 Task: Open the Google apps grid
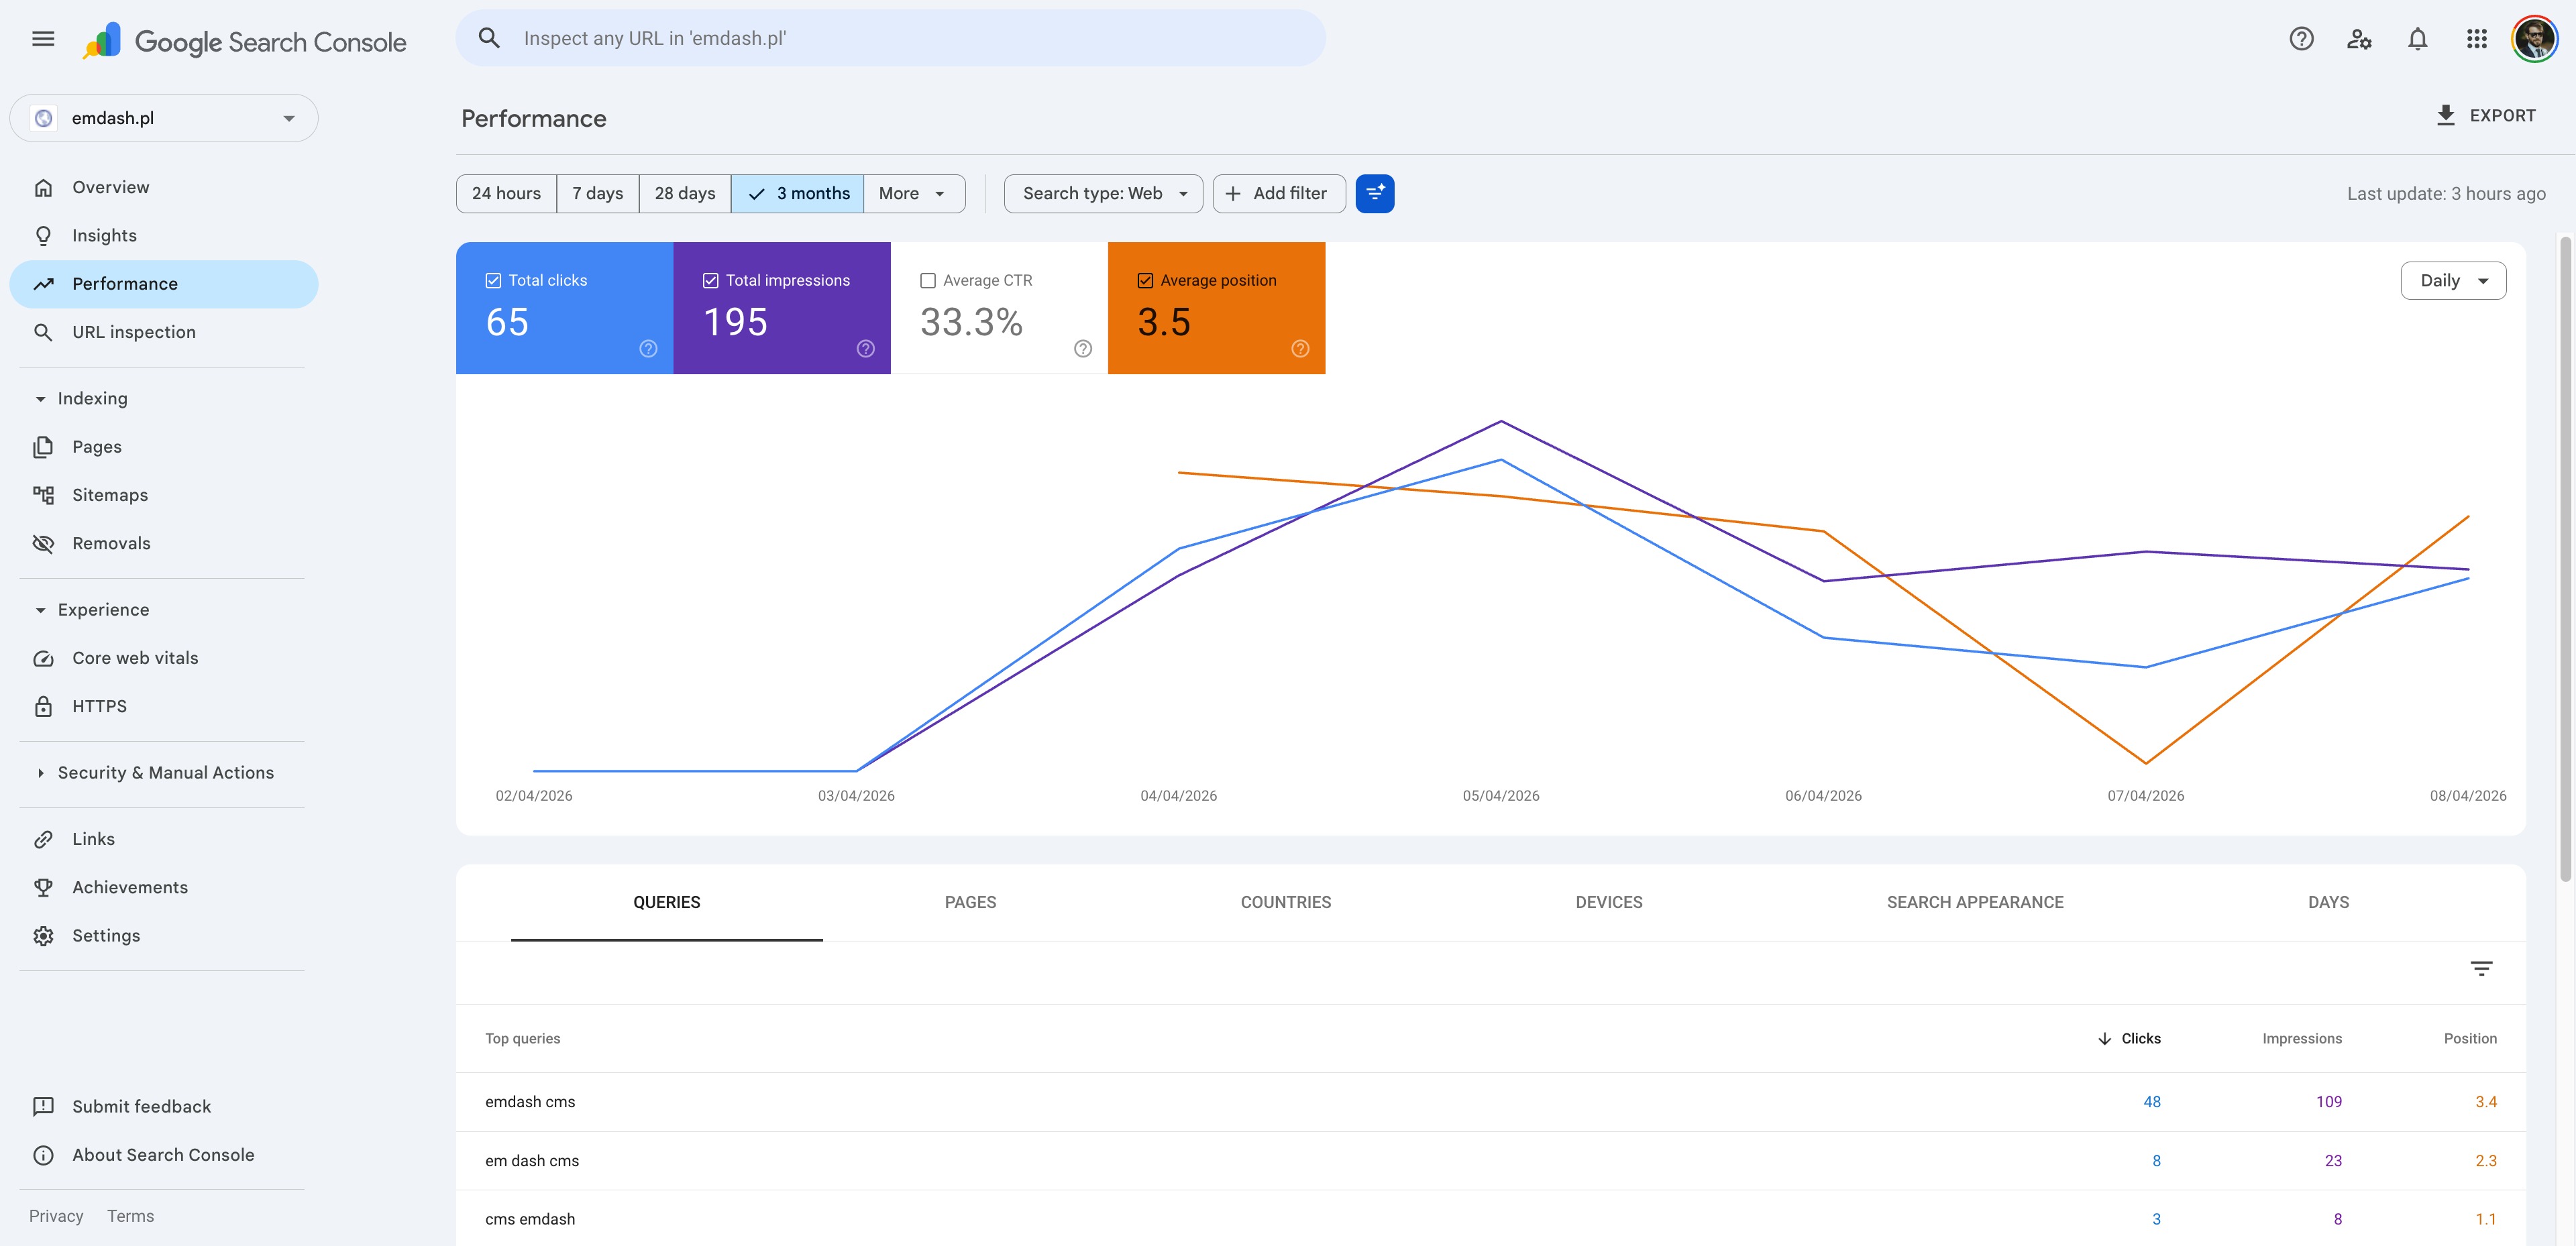[2477, 38]
